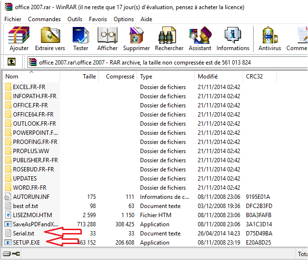Open the Outils menu
This screenshot has width=308, height=260.
(x=75, y=19)
